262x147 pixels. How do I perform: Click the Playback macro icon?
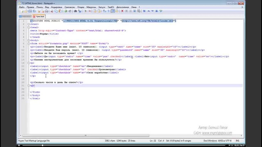[x=131, y=11]
